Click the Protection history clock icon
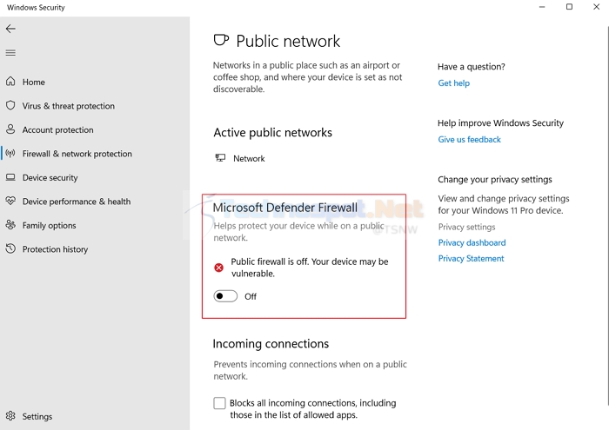Viewport: 609px width, 430px height. click(10, 248)
